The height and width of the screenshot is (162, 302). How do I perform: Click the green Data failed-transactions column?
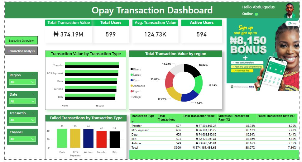tap(62, 138)
